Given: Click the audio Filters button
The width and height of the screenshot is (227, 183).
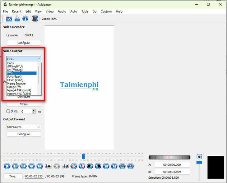Looking at the screenshot, I should [x=24, y=104].
